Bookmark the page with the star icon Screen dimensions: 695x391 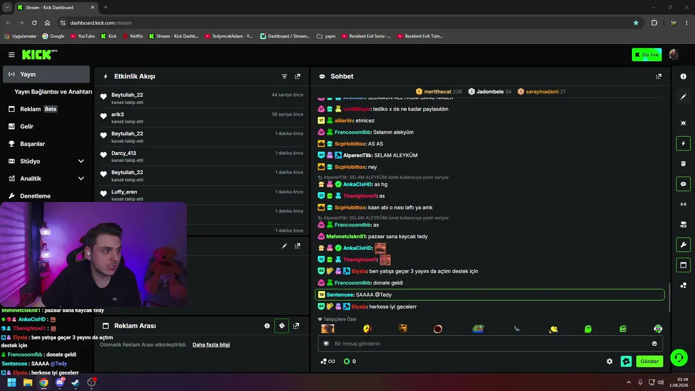[x=636, y=23]
